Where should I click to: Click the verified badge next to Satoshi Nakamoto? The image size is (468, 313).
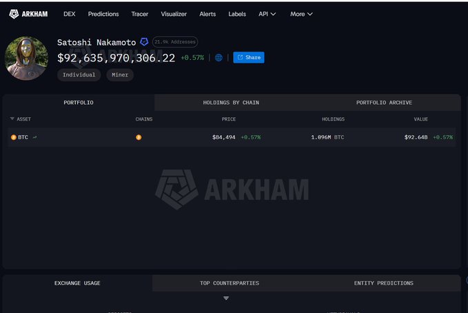[144, 42]
